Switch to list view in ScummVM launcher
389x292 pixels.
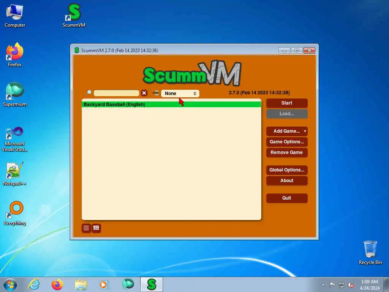86,228
